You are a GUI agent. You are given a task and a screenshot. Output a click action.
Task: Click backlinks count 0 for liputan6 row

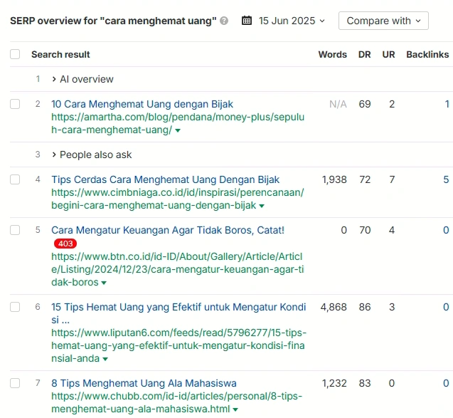(x=446, y=307)
